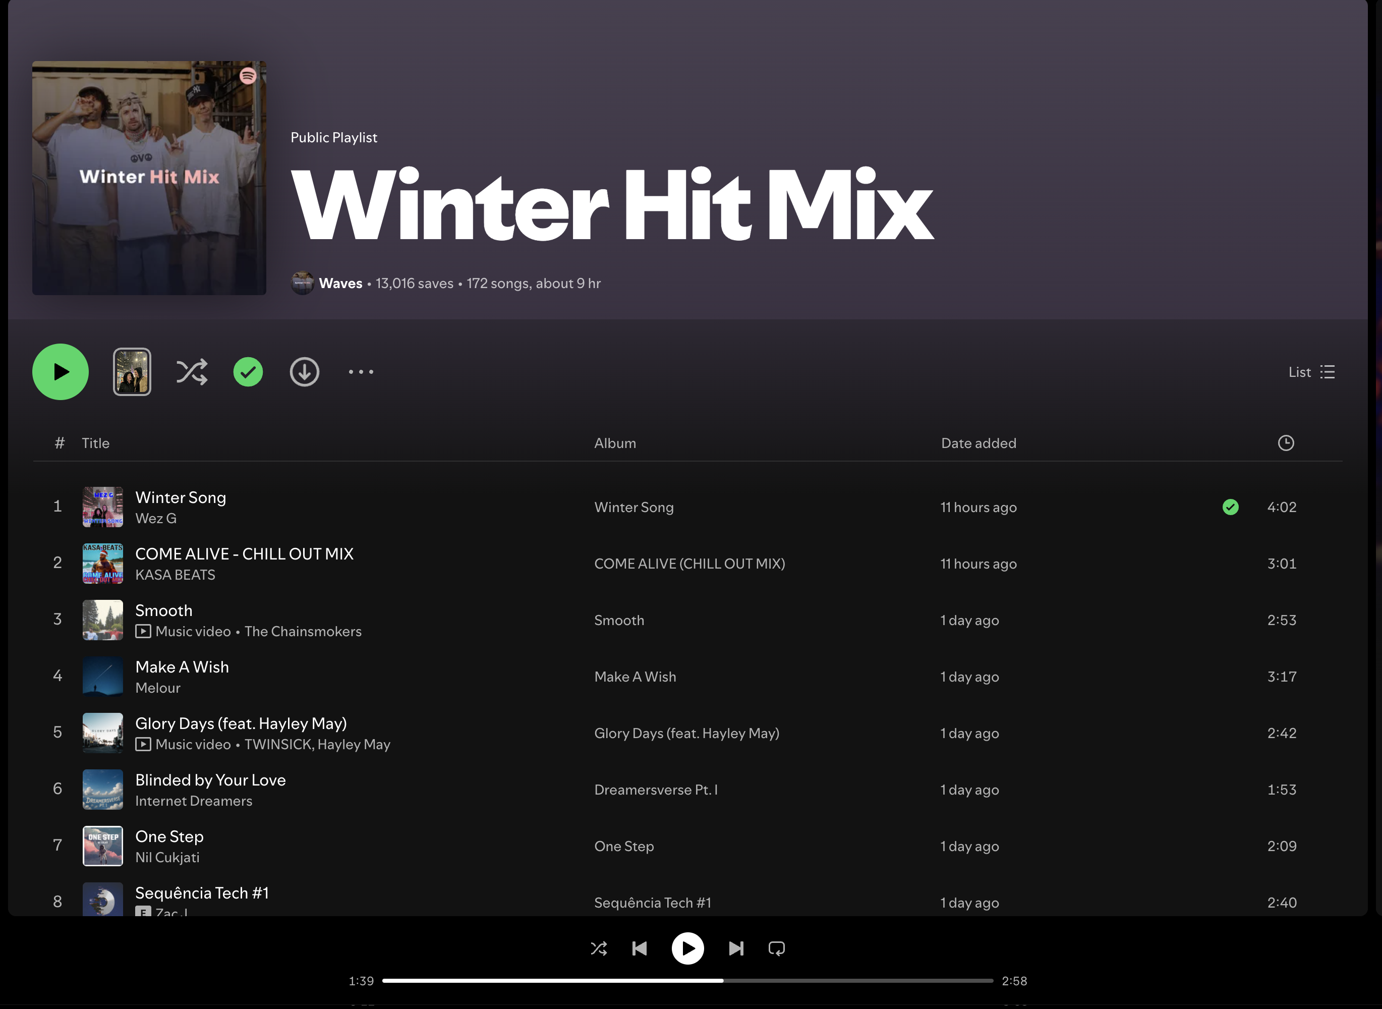Open the preview thumbnail next to Play button
The height and width of the screenshot is (1009, 1382).
(x=132, y=372)
